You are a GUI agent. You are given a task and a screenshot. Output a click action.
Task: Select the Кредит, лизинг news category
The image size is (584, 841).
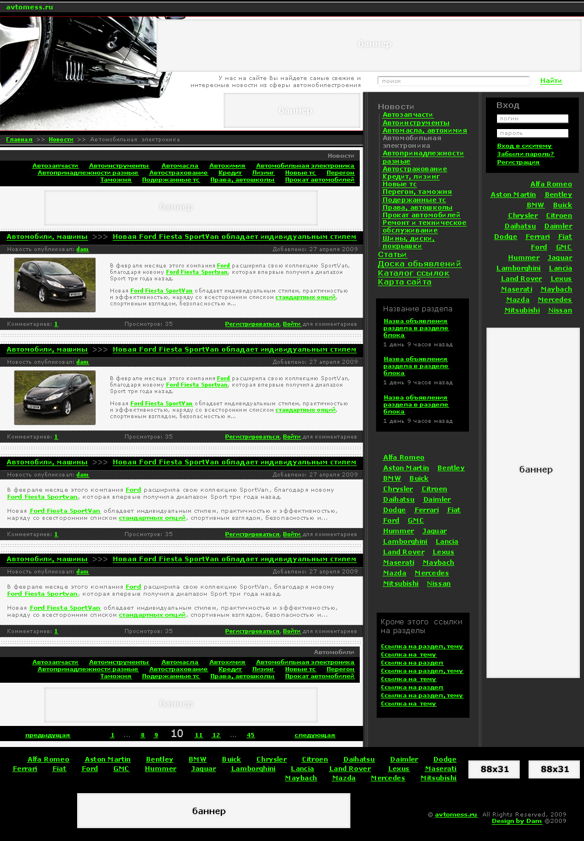(411, 176)
